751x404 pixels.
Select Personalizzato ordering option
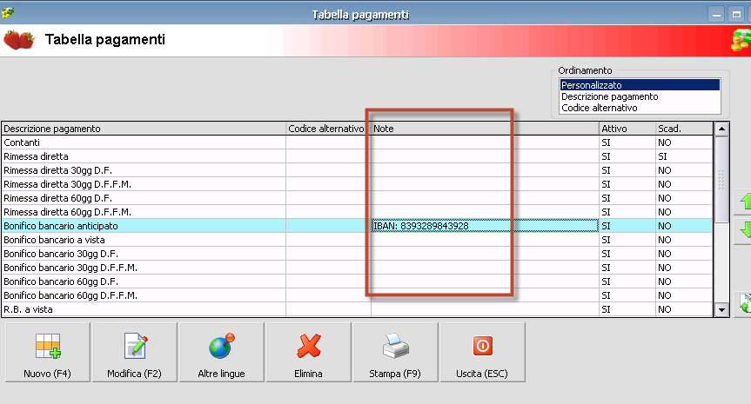coord(640,85)
